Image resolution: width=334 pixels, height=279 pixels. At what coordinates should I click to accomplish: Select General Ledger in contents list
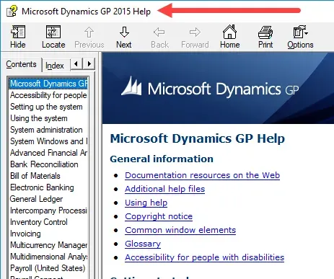pyautogui.click(x=37, y=199)
